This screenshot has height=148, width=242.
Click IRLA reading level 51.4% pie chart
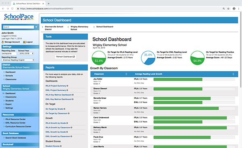[99, 58]
